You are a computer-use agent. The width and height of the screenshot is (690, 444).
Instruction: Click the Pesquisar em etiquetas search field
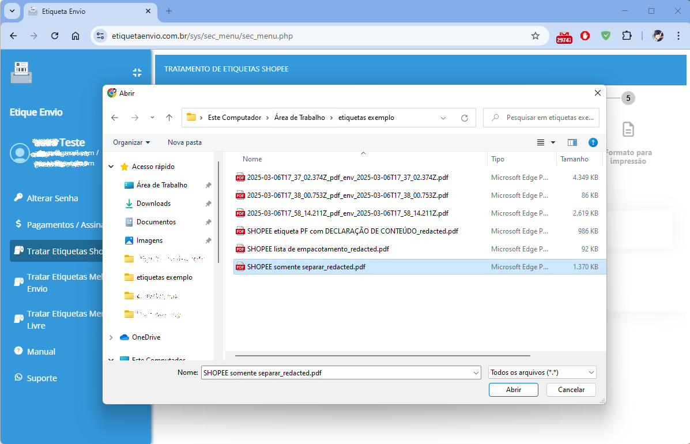click(x=541, y=118)
